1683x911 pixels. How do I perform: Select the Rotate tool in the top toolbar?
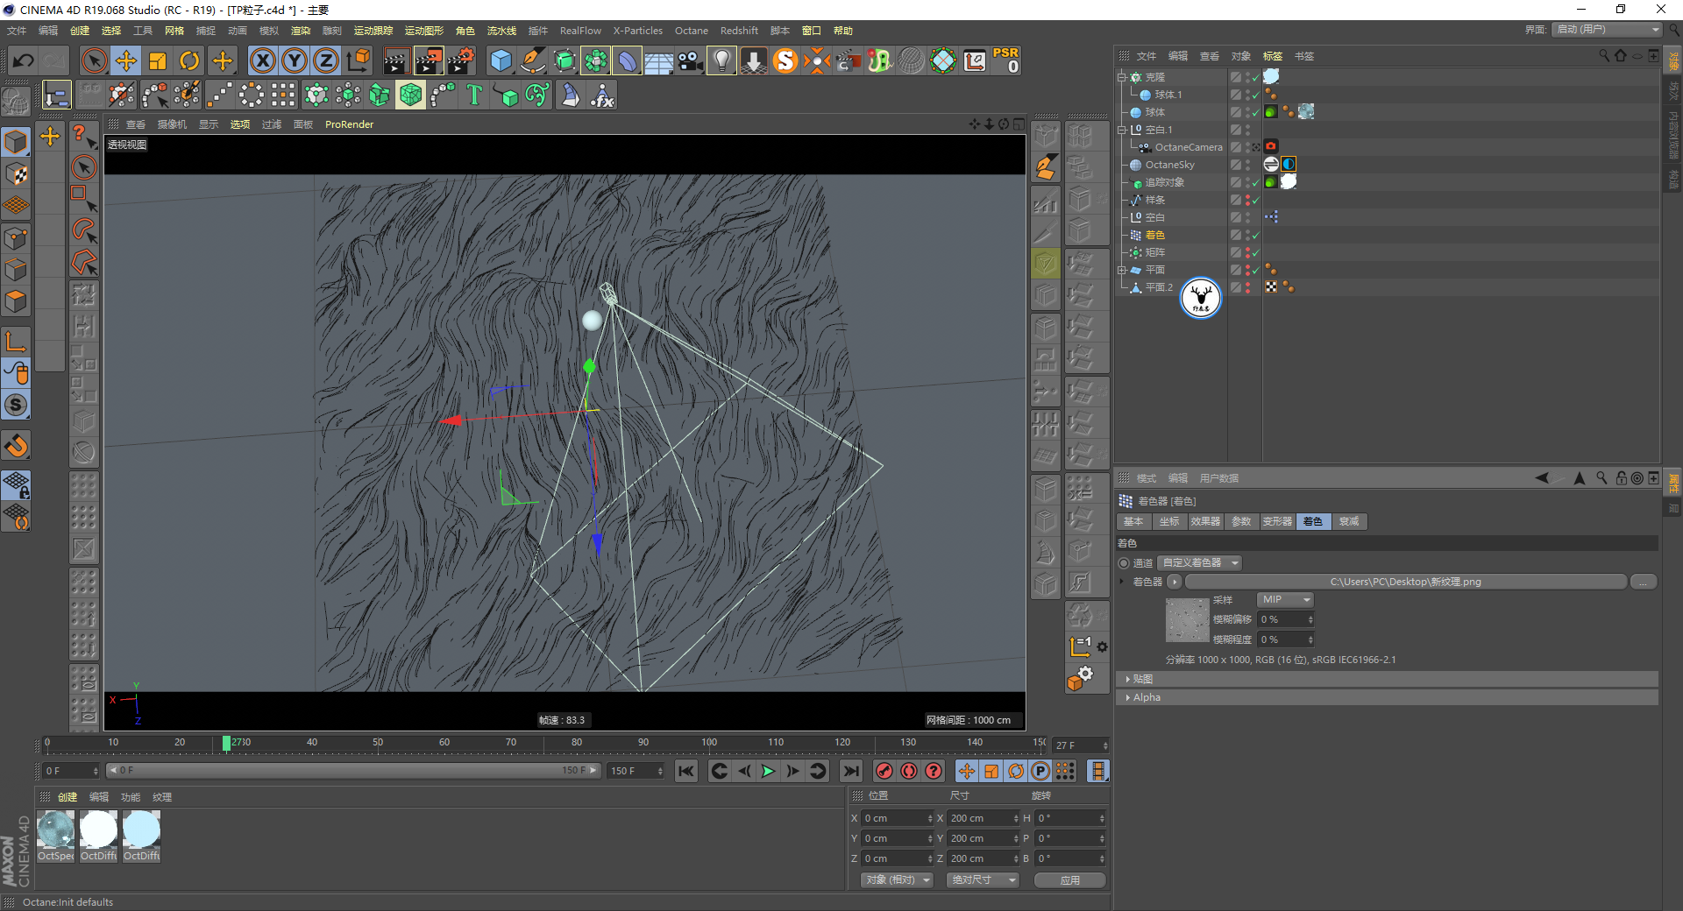(x=189, y=60)
